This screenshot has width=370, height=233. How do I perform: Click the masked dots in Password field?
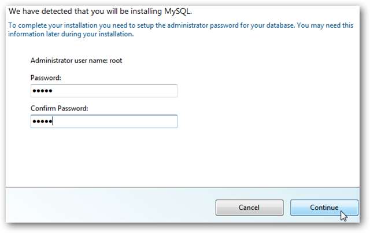tap(42, 91)
